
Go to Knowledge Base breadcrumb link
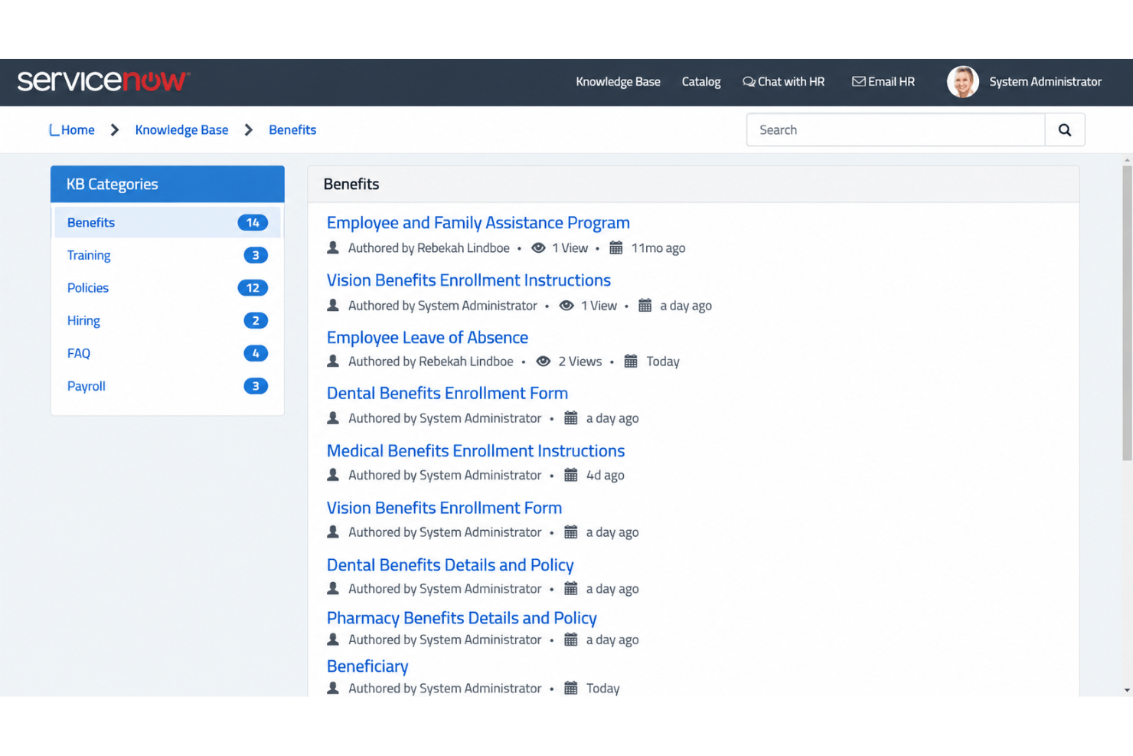click(x=181, y=130)
